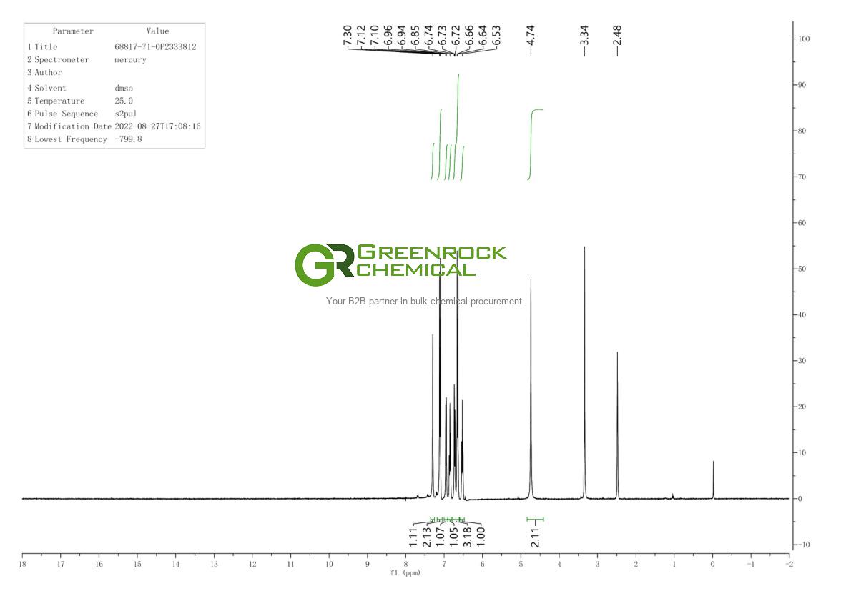Screen dimensions: 851x601
Task: Click the peak label "6.53"
Action: tap(496, 35)
